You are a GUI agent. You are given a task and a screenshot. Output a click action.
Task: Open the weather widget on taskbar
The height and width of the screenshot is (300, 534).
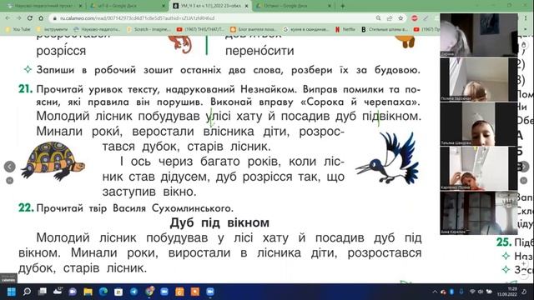click(58, 292)
